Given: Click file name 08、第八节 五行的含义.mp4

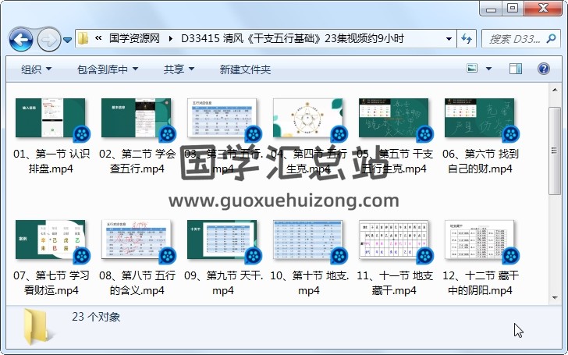Looking at the screenshot, I should click(x=137, y=283).
